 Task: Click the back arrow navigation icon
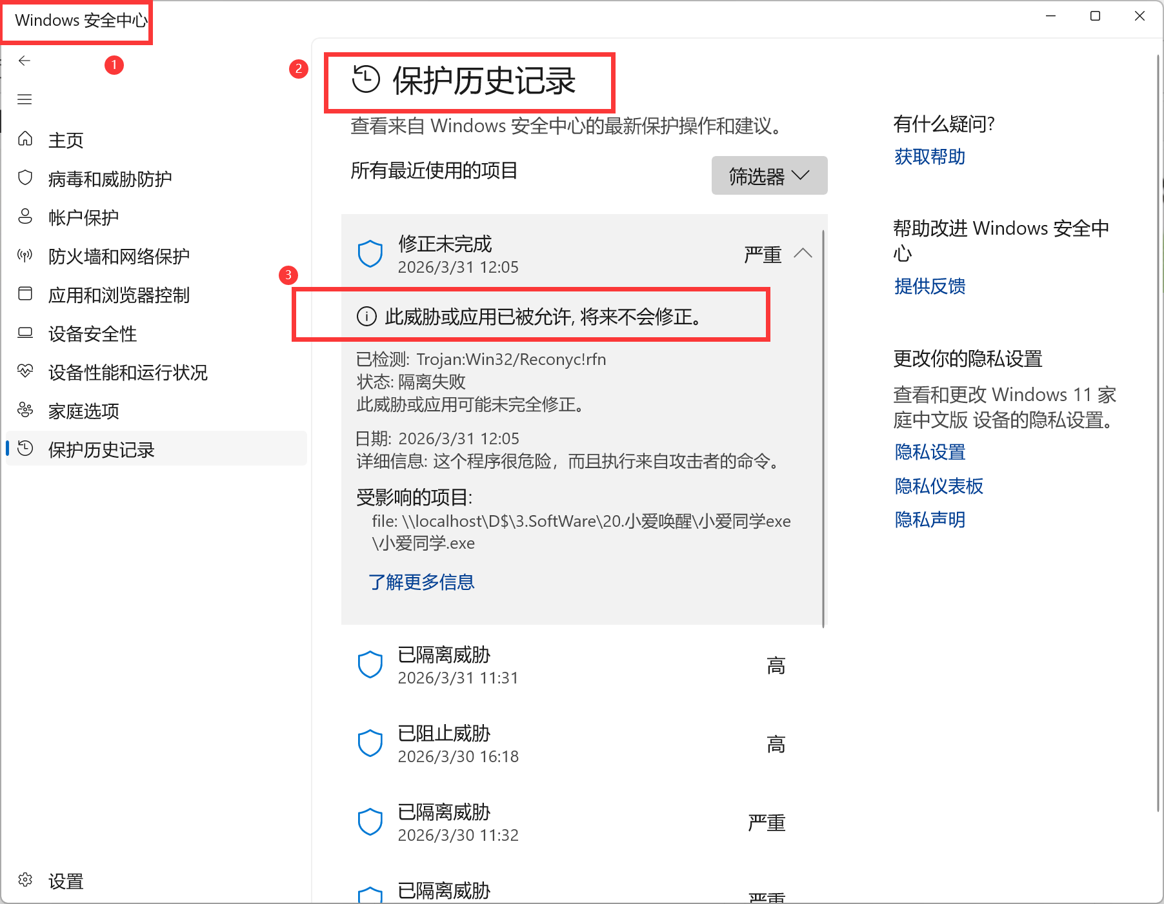(x=24, y=60)
